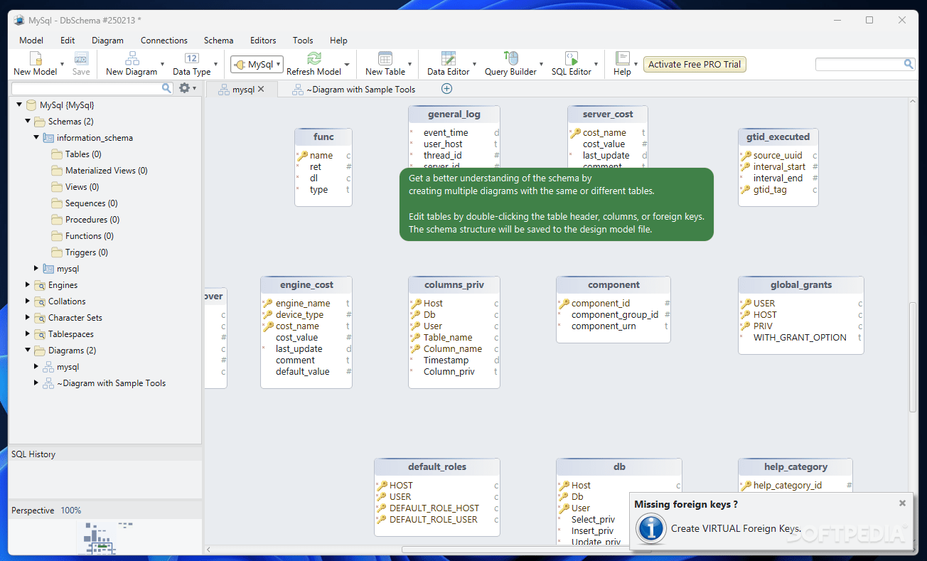The width and height of the screenshot is (927, 561).
Task: Open the New Diagram dropdown arrow
Action: point(162,65)
